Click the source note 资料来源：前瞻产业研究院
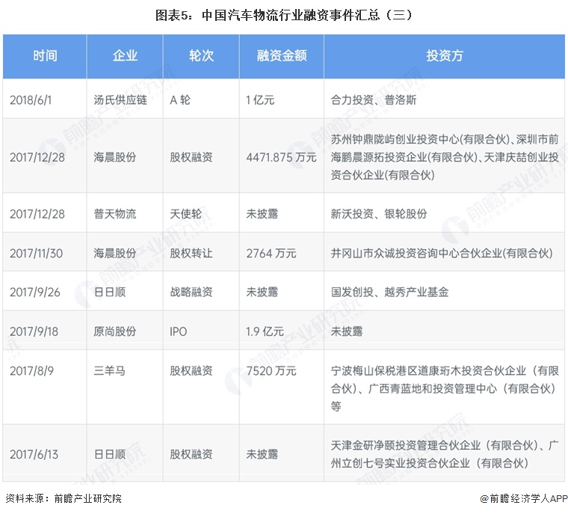This screenshot has height=514, width=568. [64, 499]
